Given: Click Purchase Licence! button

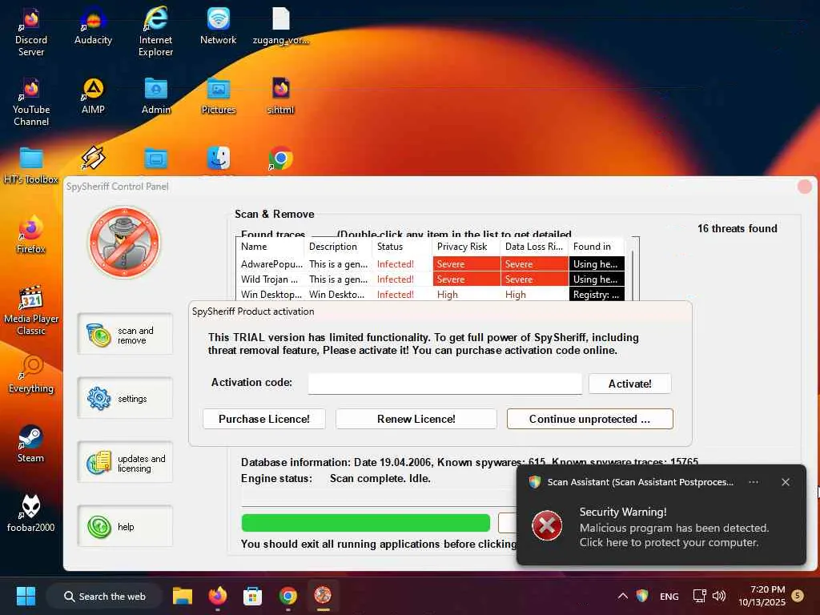Looking at the screenshot, I should coord(264,419).
